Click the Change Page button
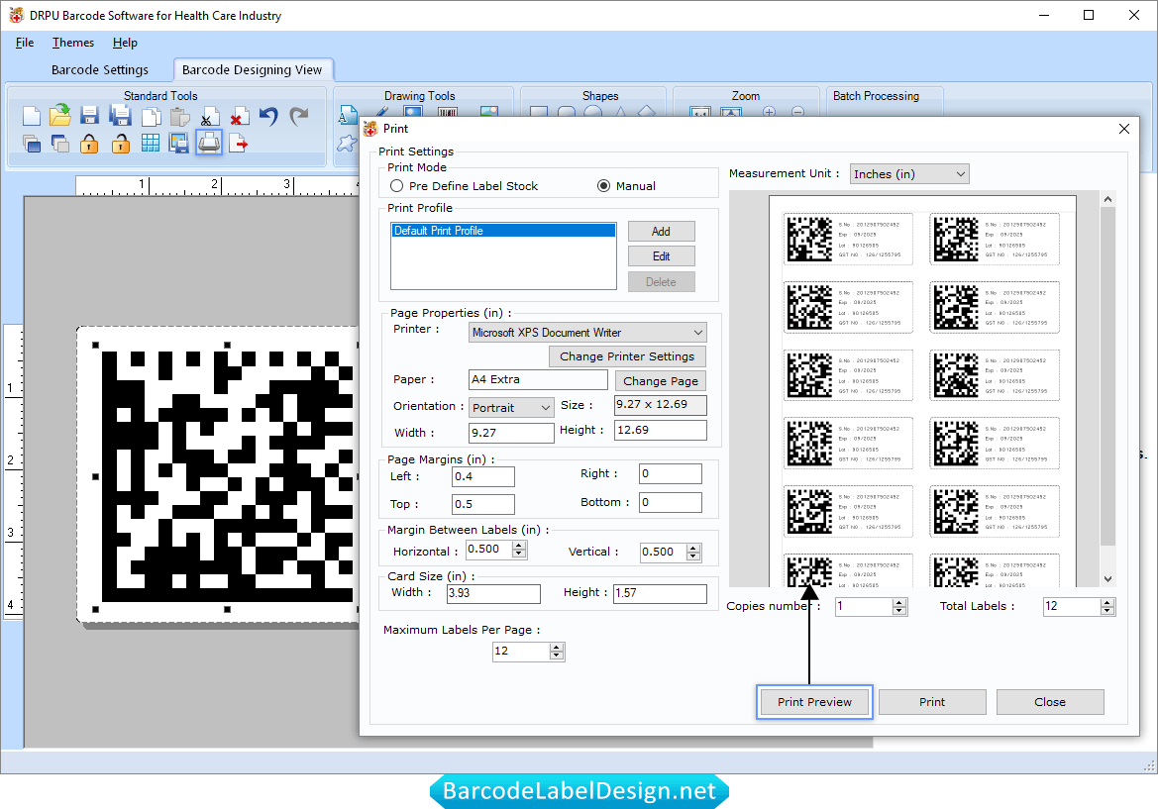 [661, 381]
